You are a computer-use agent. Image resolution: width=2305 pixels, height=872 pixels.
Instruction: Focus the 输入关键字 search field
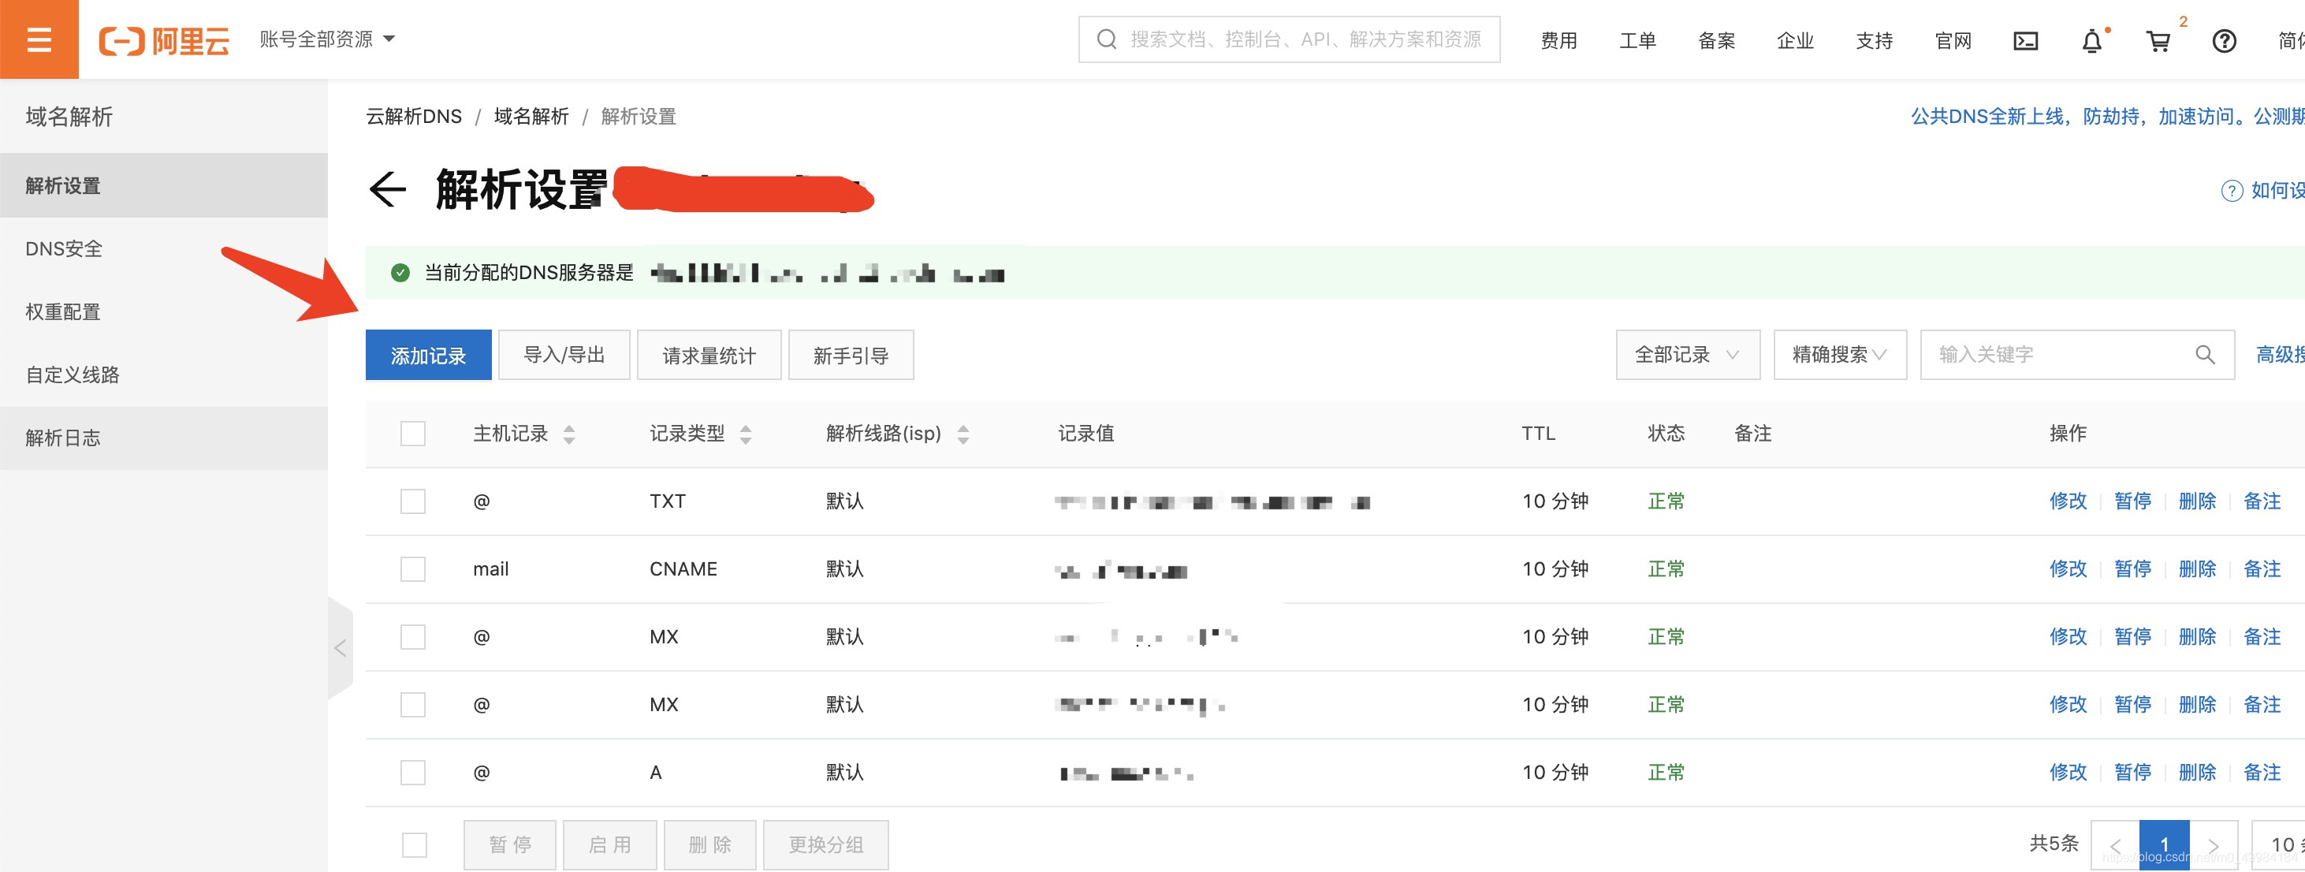tap(2058, 355)
